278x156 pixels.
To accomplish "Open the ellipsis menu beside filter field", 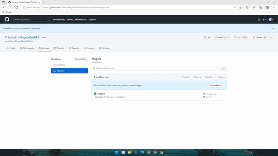I will [223, 68].
